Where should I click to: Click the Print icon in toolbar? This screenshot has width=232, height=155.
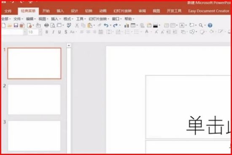[x=46, y=25]
